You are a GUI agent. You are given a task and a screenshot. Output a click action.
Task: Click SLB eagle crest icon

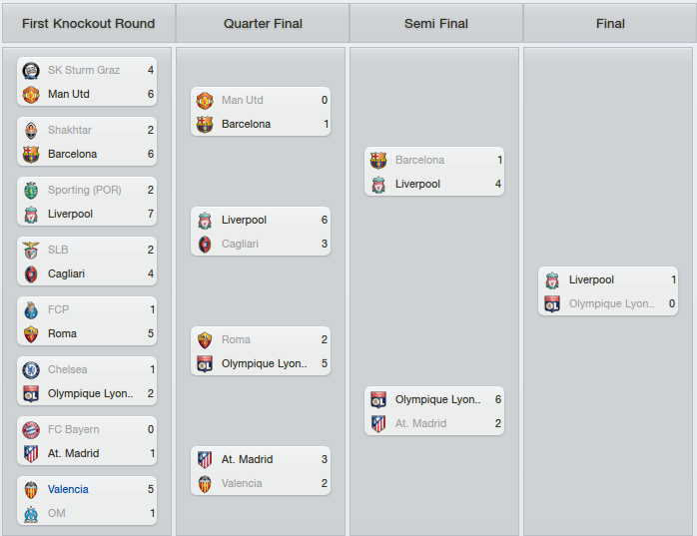[x=31, y=251]
